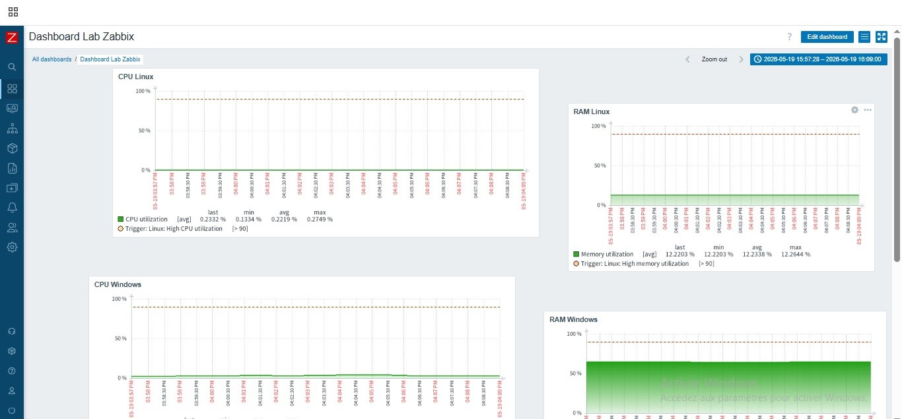Click Memory utilization max value 12.2644 %

796,254
